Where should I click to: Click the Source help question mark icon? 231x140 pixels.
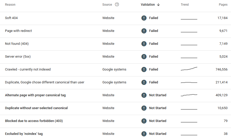click(117, 4)
